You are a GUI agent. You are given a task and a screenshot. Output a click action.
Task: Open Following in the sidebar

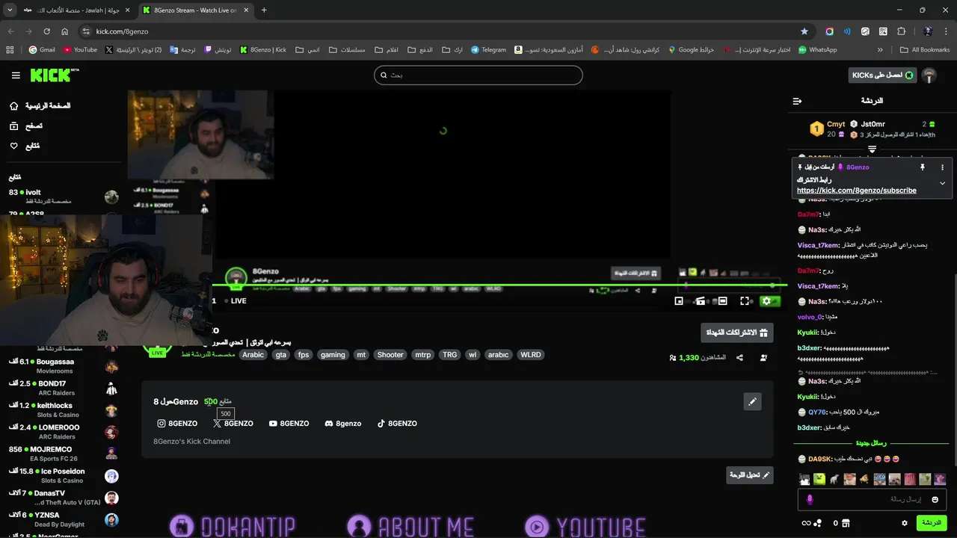[25, 146]
